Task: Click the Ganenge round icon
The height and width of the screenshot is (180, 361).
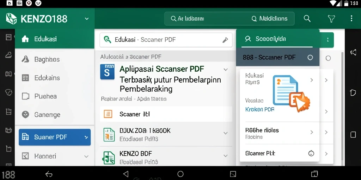Action: point(25,115)
